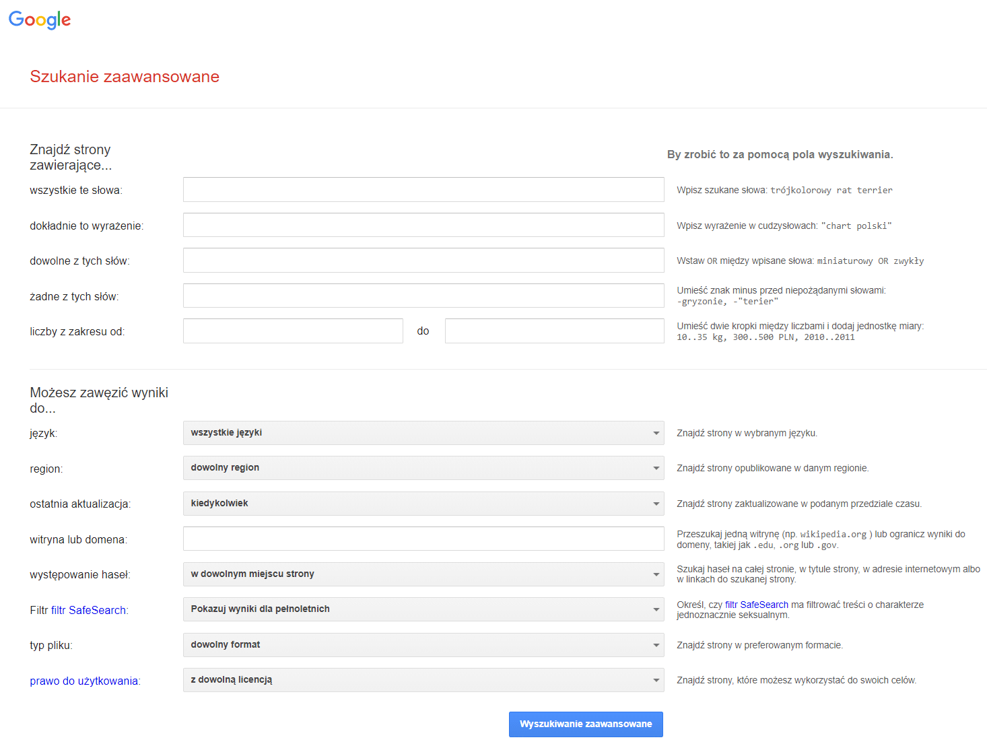
Task: Open the 'język' dropdown showing wszystkie języki
Action: [x=423, y=433]
